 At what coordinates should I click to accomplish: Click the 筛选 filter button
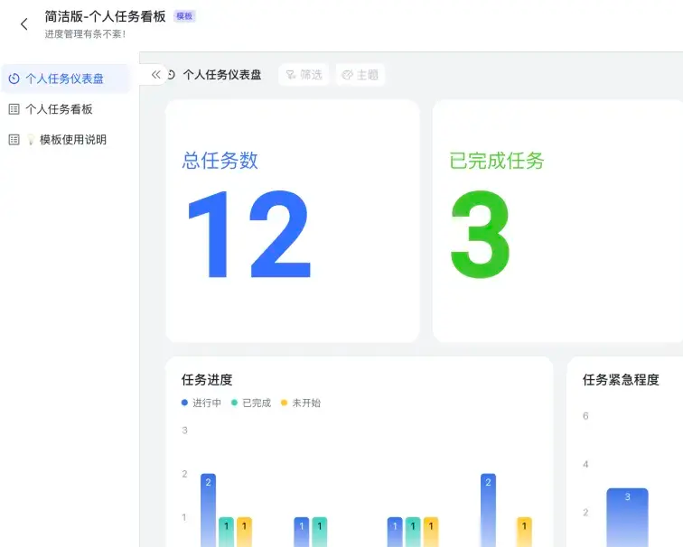(304, 75)
